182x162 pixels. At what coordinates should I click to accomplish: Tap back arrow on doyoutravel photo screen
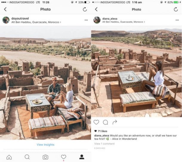(x=5, y=9)
